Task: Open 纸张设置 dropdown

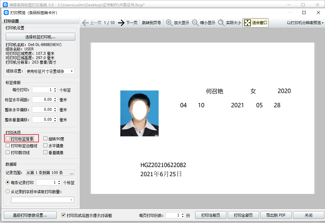Action: tap(50, 71)
